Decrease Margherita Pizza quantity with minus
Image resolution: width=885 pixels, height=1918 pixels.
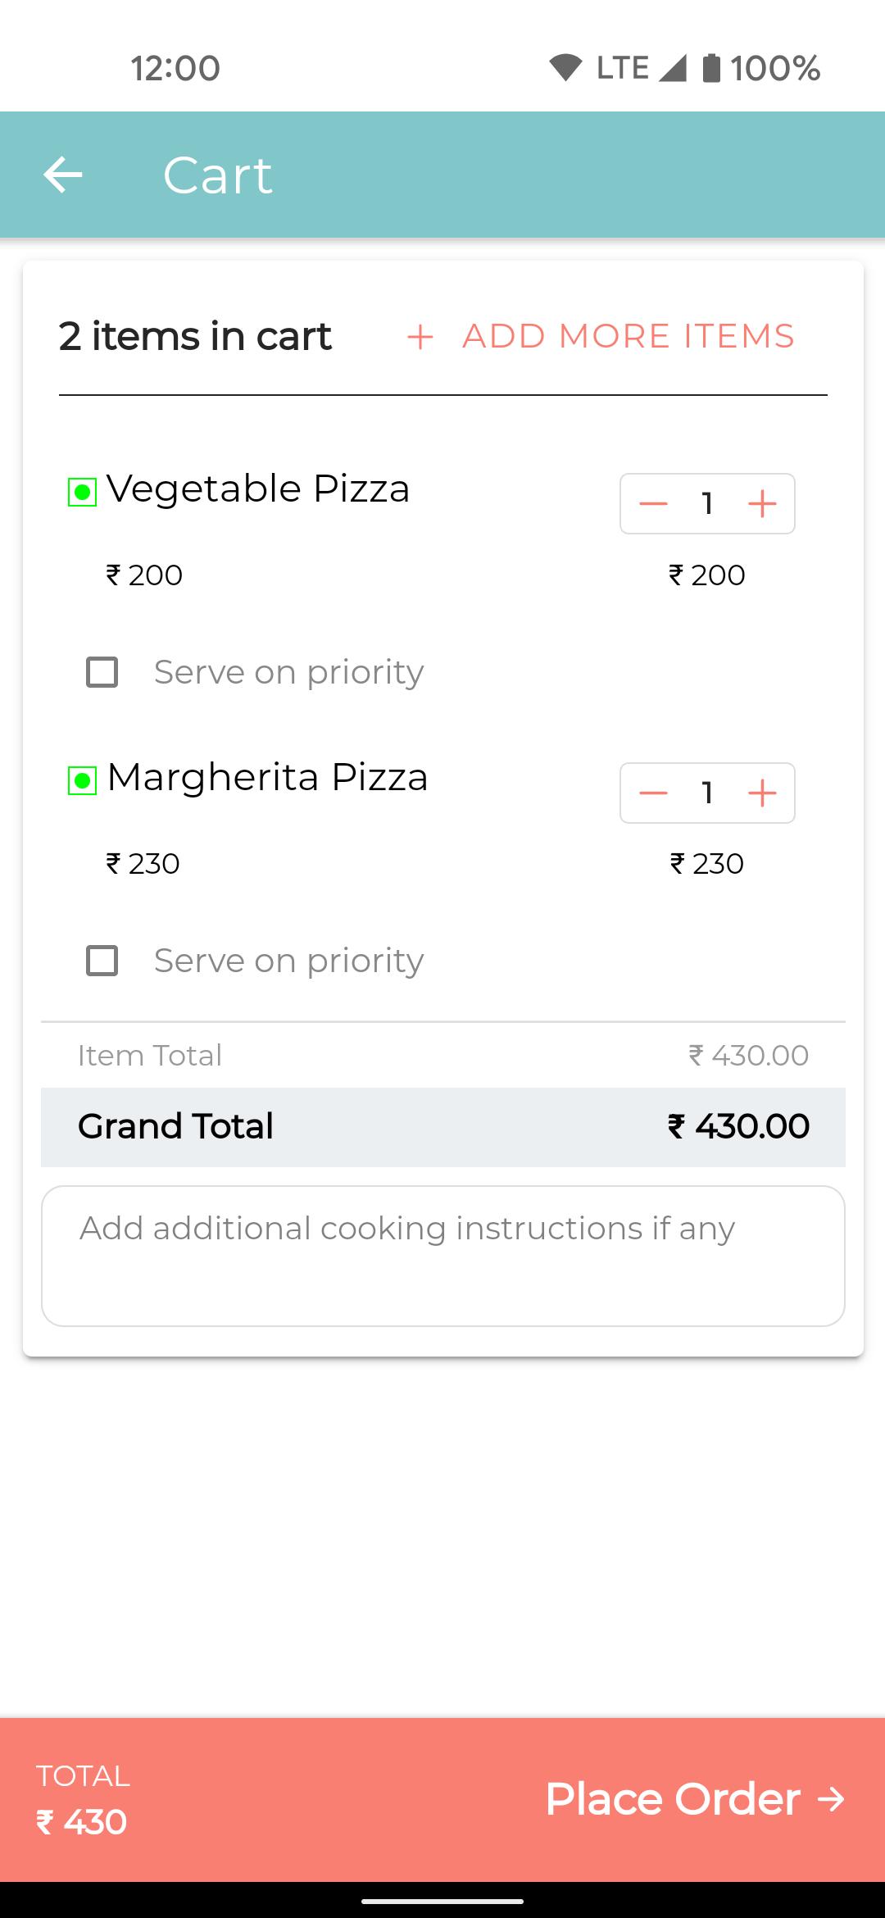653,793
